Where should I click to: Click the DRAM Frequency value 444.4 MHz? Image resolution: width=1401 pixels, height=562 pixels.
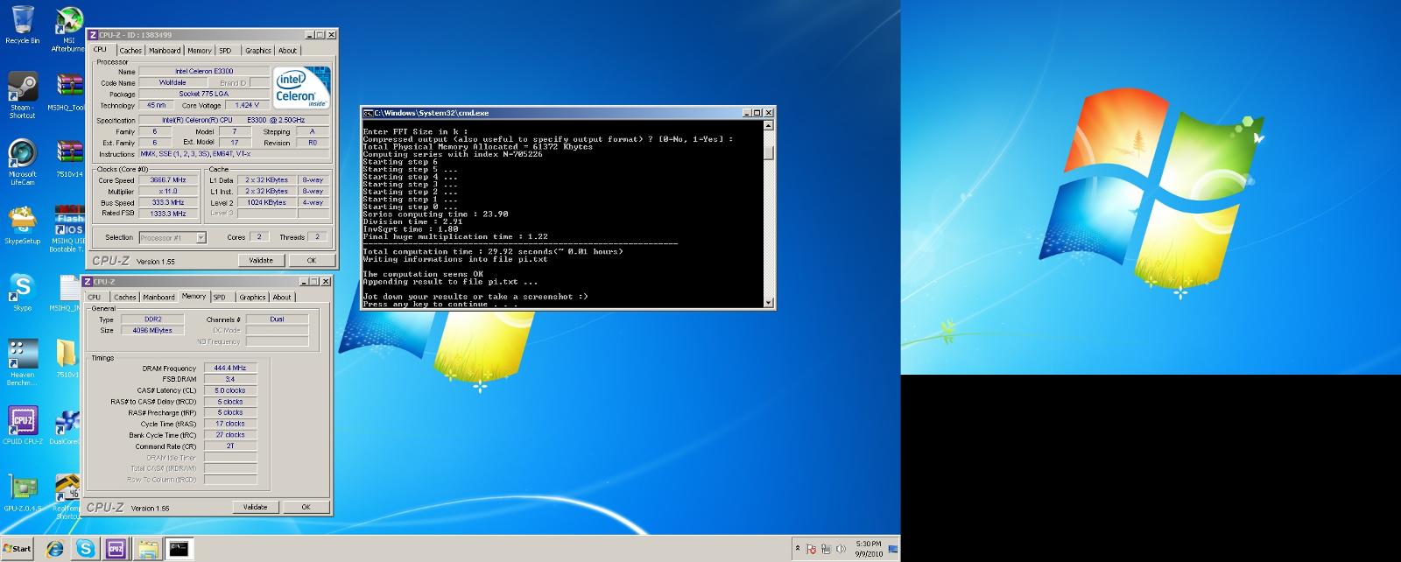point(230,369)
